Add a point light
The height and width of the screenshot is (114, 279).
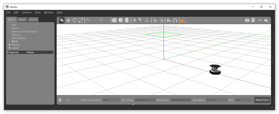tap(134, 20)
